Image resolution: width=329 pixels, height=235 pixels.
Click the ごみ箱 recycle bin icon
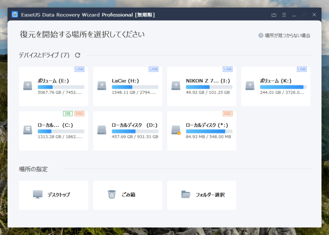(112, 194)
